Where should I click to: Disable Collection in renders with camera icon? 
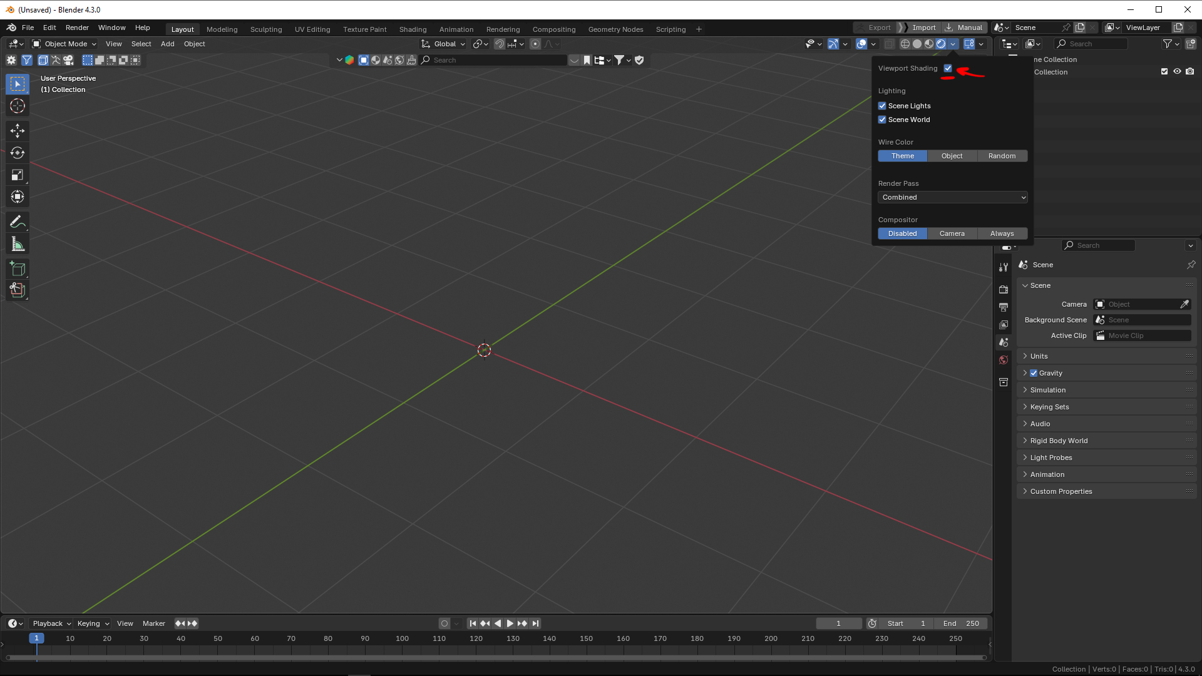pos(1190,71)
